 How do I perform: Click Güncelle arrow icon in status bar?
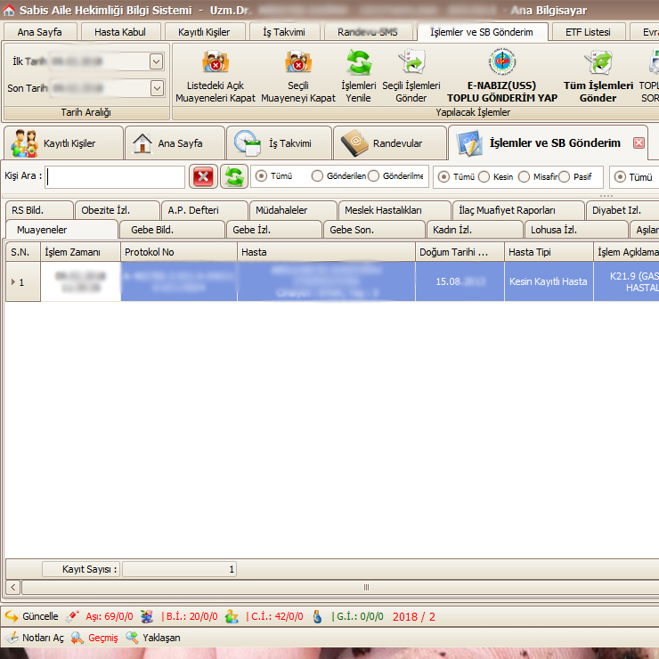pyautogui.click(x=12, y=616)
